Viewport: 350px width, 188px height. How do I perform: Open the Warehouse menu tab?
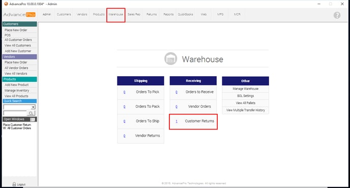[115, 14]
